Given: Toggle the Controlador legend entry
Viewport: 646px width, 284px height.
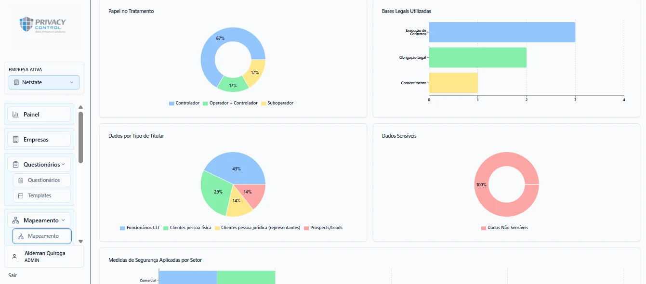Looking at the screenshot, I should coord(184,103).
